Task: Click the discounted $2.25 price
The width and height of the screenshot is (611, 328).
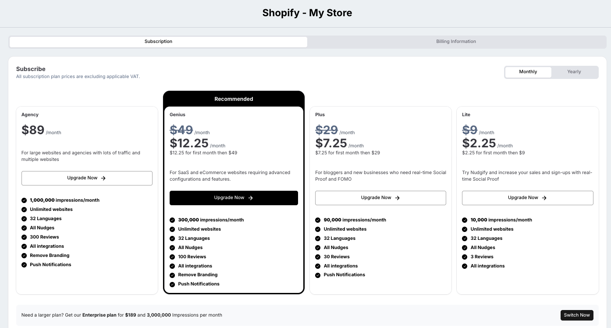Action: pyautogui.click(x=479, y=143)
